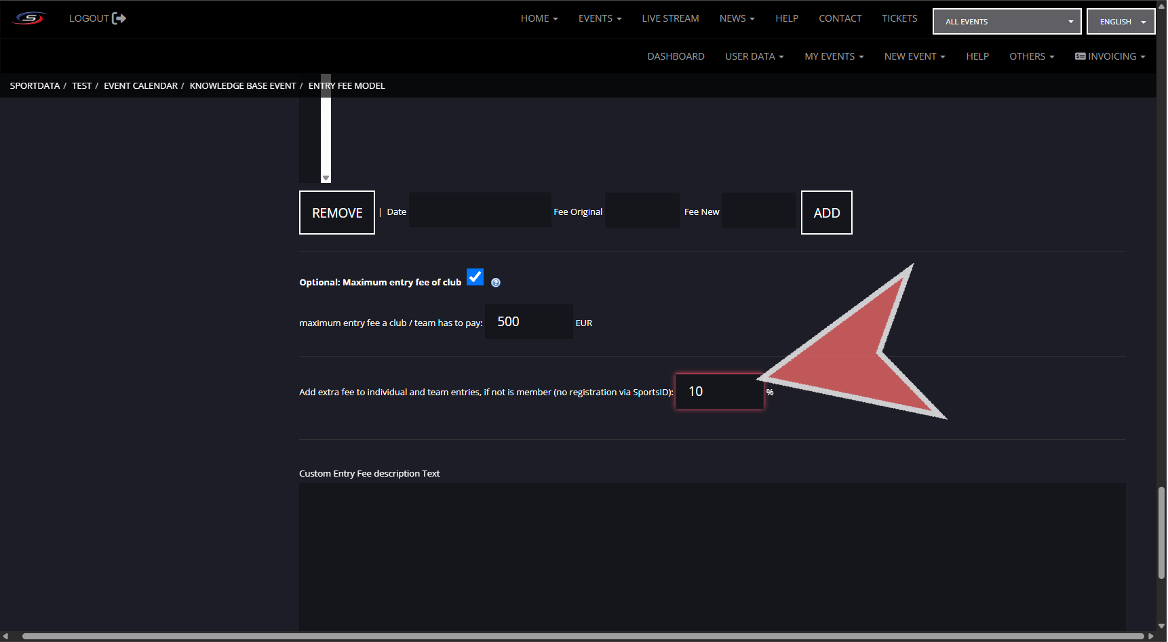Click the logout arrow icon
Viewport: 1168px width, 642px height.
pyautogui.click(x=119, y=18)
